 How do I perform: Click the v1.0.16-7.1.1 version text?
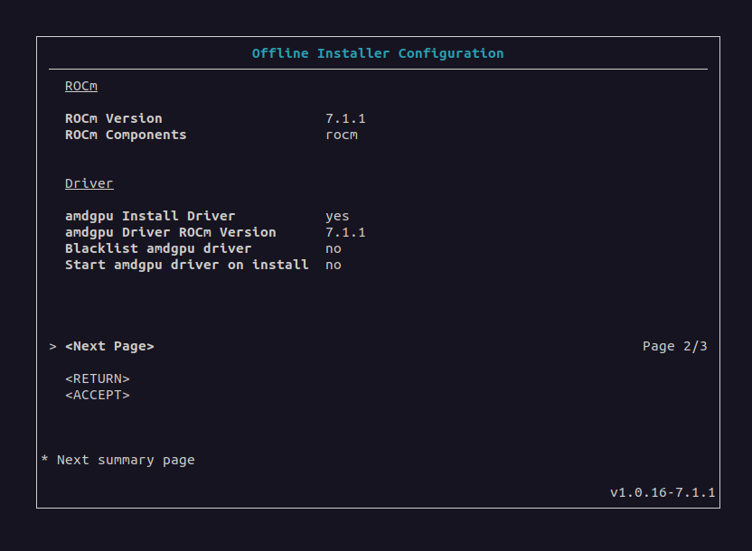(663, 492)
